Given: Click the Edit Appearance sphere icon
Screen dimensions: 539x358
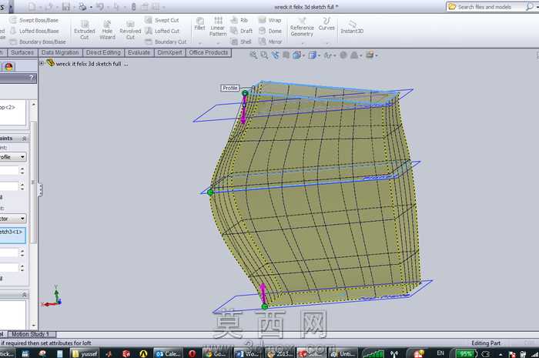Looking at the screenshot, I should (343, 55).
